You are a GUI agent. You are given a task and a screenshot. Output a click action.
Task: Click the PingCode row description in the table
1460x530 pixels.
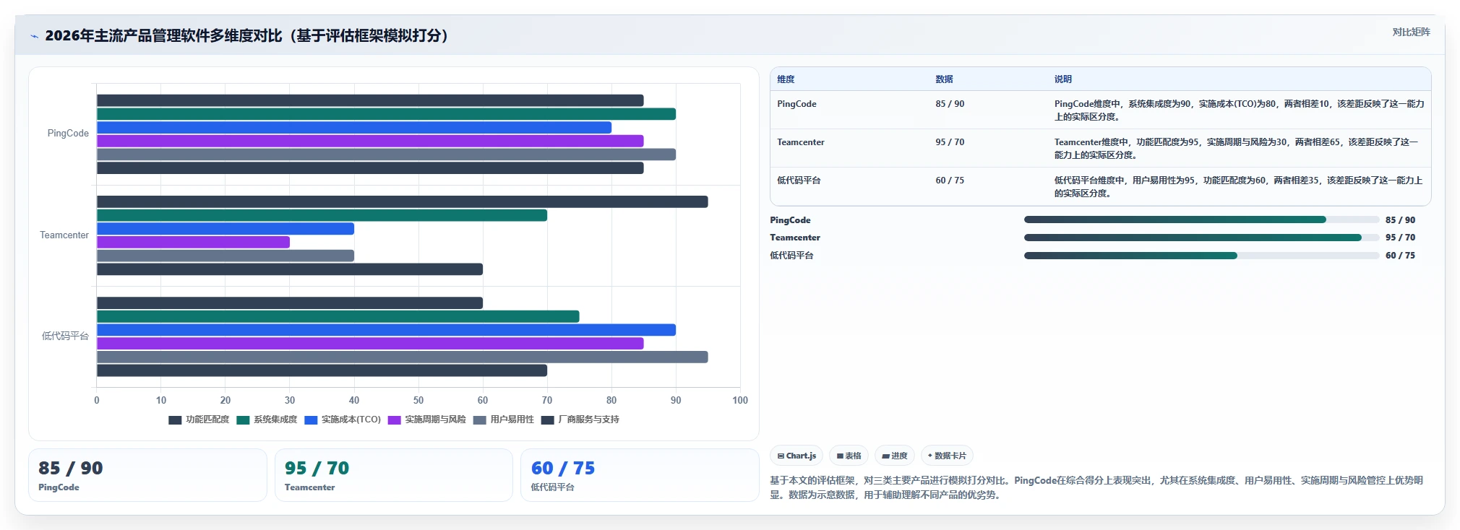1239,110
